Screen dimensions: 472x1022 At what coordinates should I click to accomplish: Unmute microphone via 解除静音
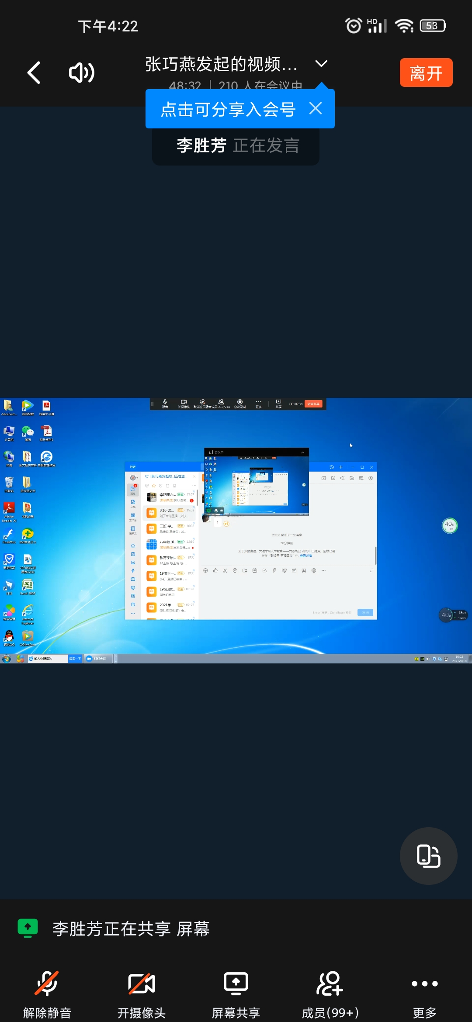47,992
